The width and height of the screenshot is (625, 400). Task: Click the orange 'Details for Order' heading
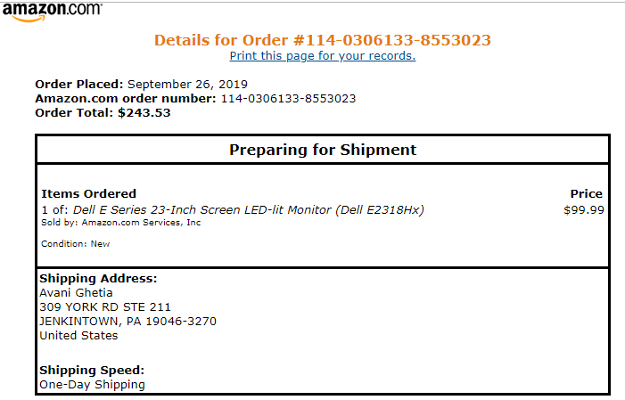point(322,40)
